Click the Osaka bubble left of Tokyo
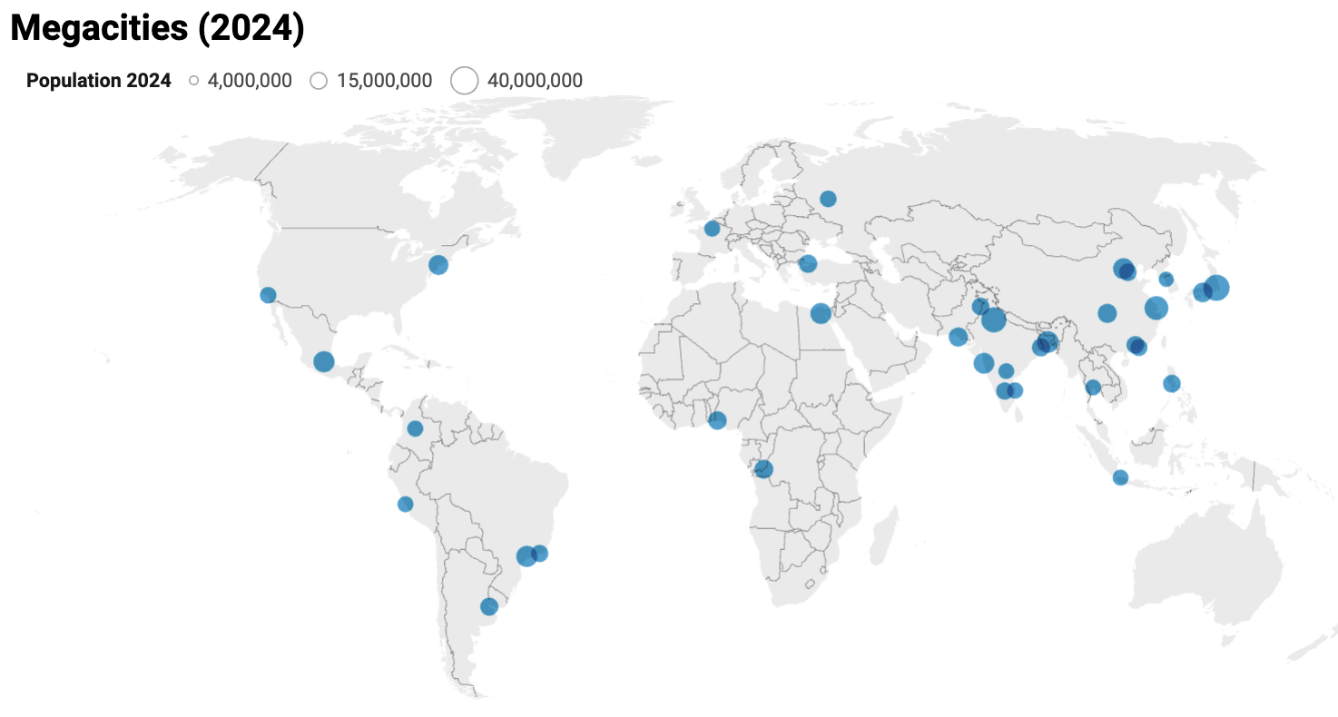This screenshot has height=717, width=1338. point(1202,292)
